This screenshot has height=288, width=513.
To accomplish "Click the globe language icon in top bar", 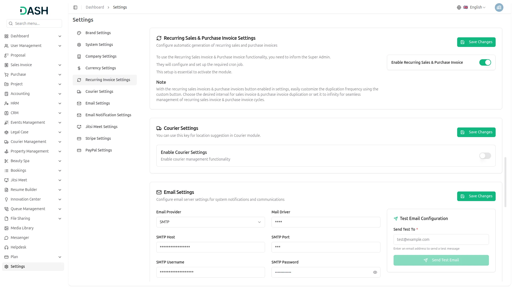I will tap(459, 7).
